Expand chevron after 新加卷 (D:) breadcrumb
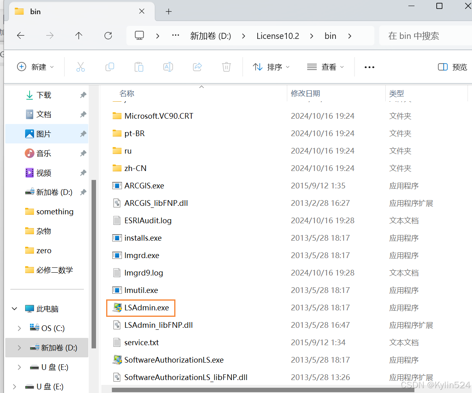The image size is (472, 393). [244, 36]
